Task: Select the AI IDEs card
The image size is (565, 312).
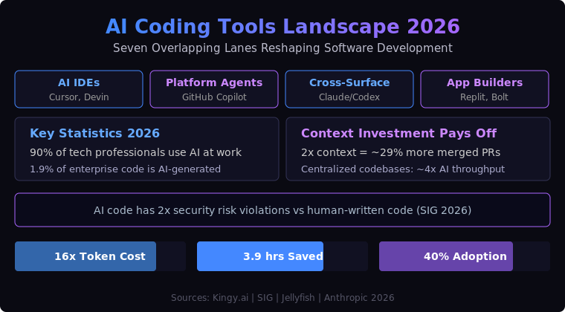Action: pyautogui.click(x=79, y=89)
